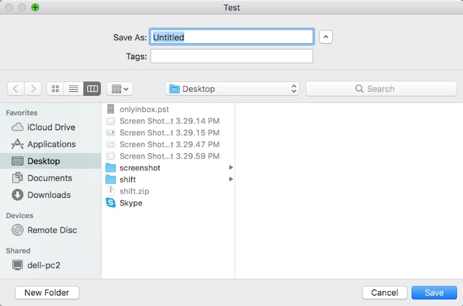Go to Downloads in the sidebar
This screenshot has height=306, width=463.
pos(49,195)
